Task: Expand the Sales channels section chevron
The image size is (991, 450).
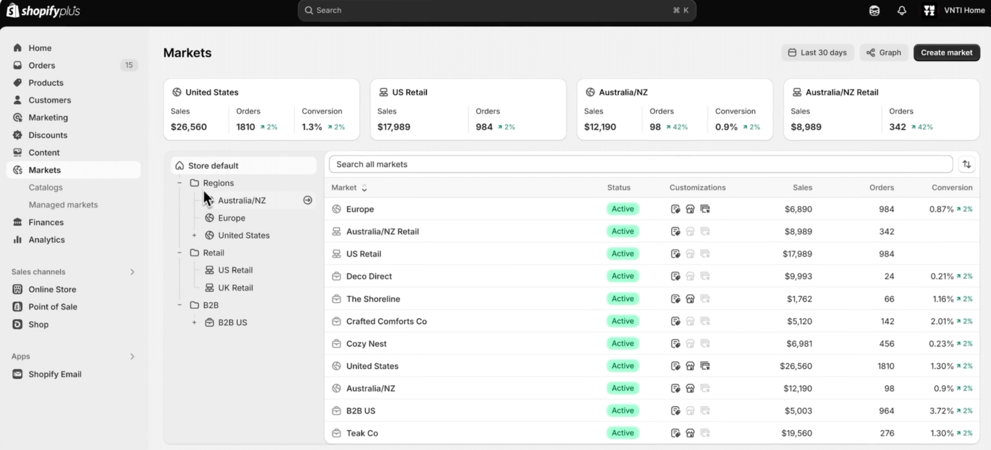Action: (x=132, y=272)
